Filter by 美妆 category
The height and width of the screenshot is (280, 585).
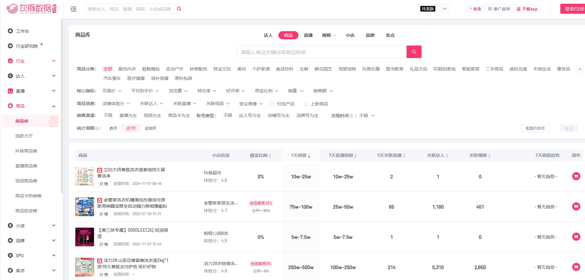[x=242, y=69]
